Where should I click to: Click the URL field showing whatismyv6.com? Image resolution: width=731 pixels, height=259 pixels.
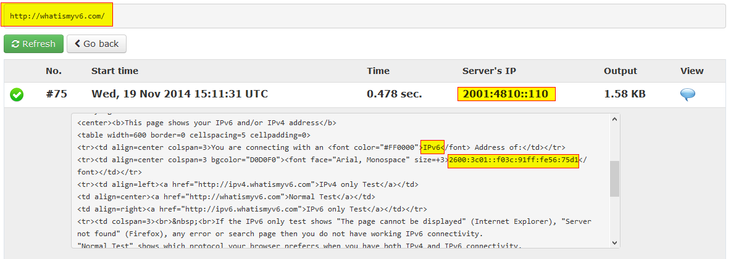pyautogui.click(x=365, y=16)
